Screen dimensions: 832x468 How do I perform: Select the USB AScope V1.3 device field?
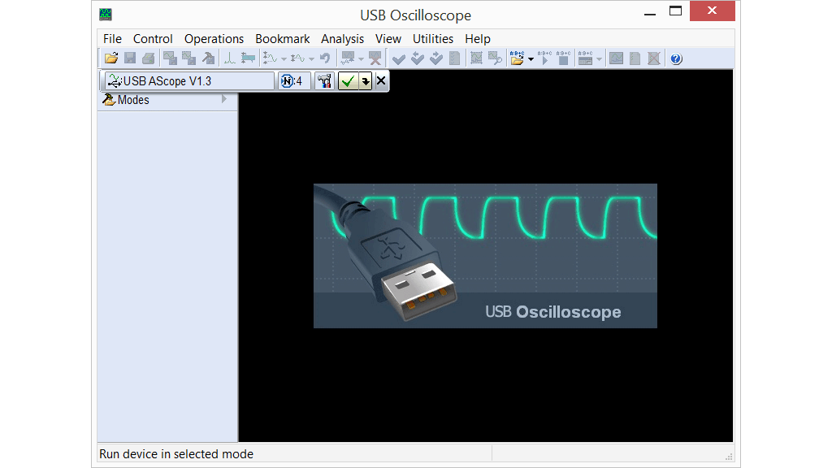click(188, 81)
